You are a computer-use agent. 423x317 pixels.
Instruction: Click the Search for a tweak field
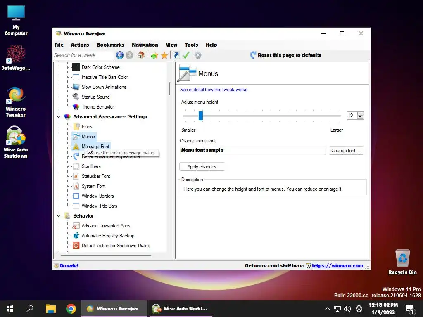[83, 55]
